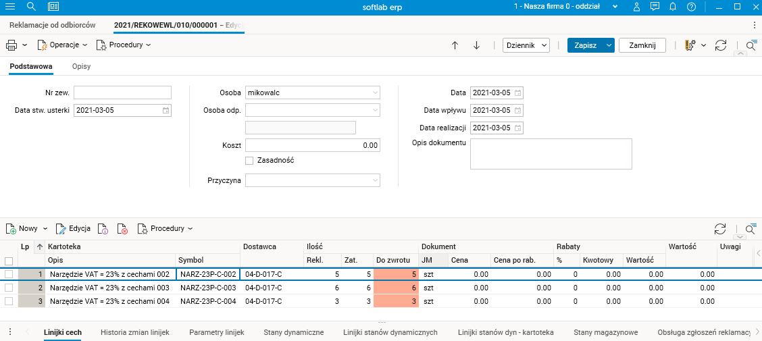Open calendar for Data realizacji
The width and height of the screenshot is (762, 341).
click(518, 128)
